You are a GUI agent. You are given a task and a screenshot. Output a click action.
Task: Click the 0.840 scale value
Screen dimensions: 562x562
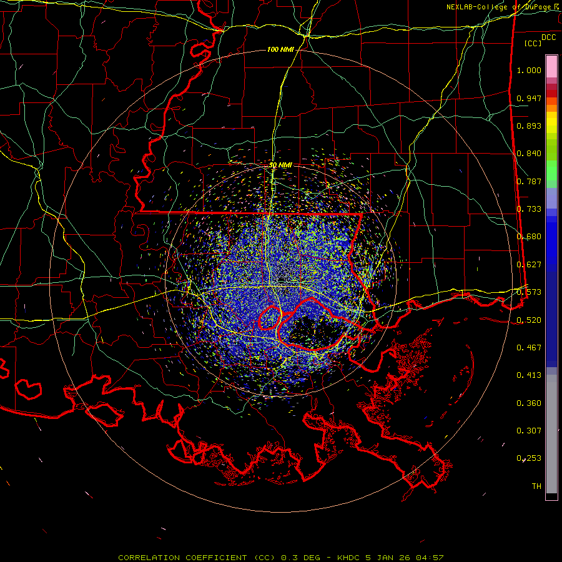click(x=529, y=154)
